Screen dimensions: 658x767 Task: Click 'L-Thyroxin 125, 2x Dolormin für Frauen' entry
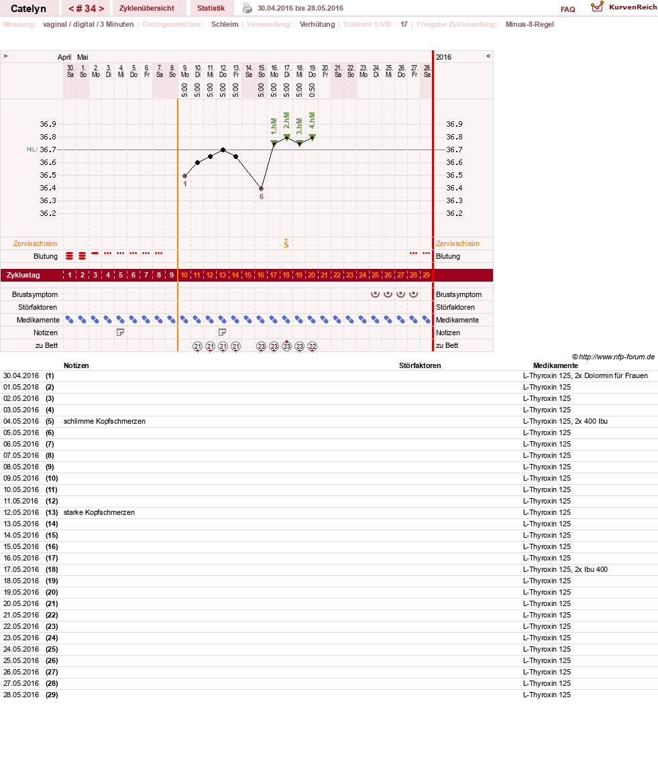(585, 375)
